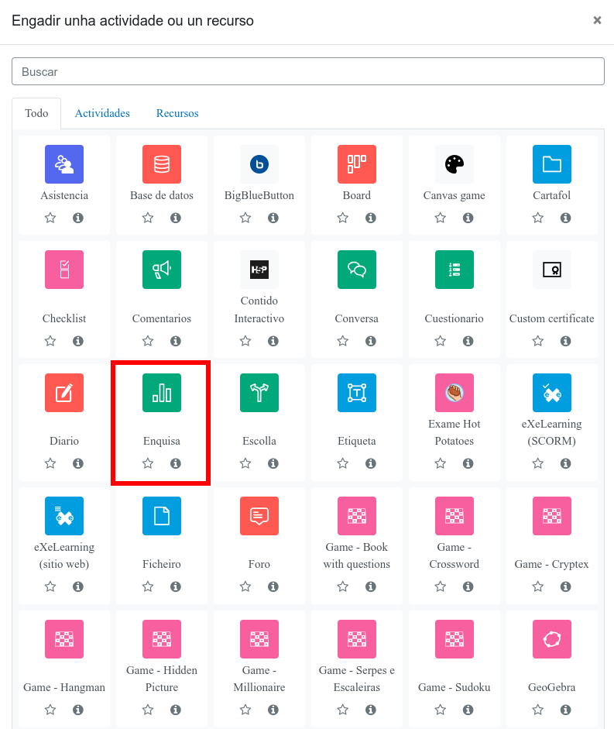The image size is (614, 729).
Task: Open information about Cartafol
Action: coord(566,218)
